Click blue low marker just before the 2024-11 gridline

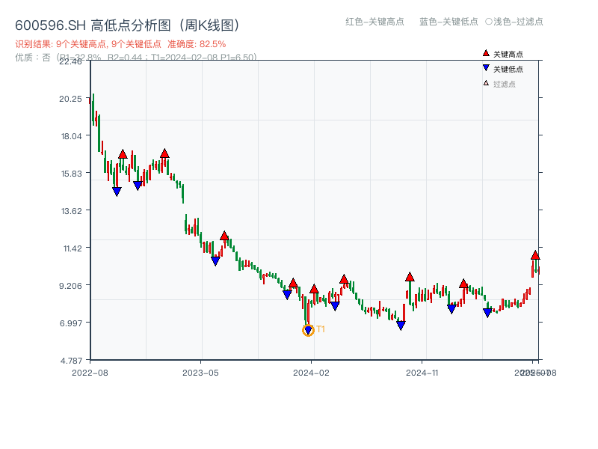pyautogui.click(x=401, y=326)
